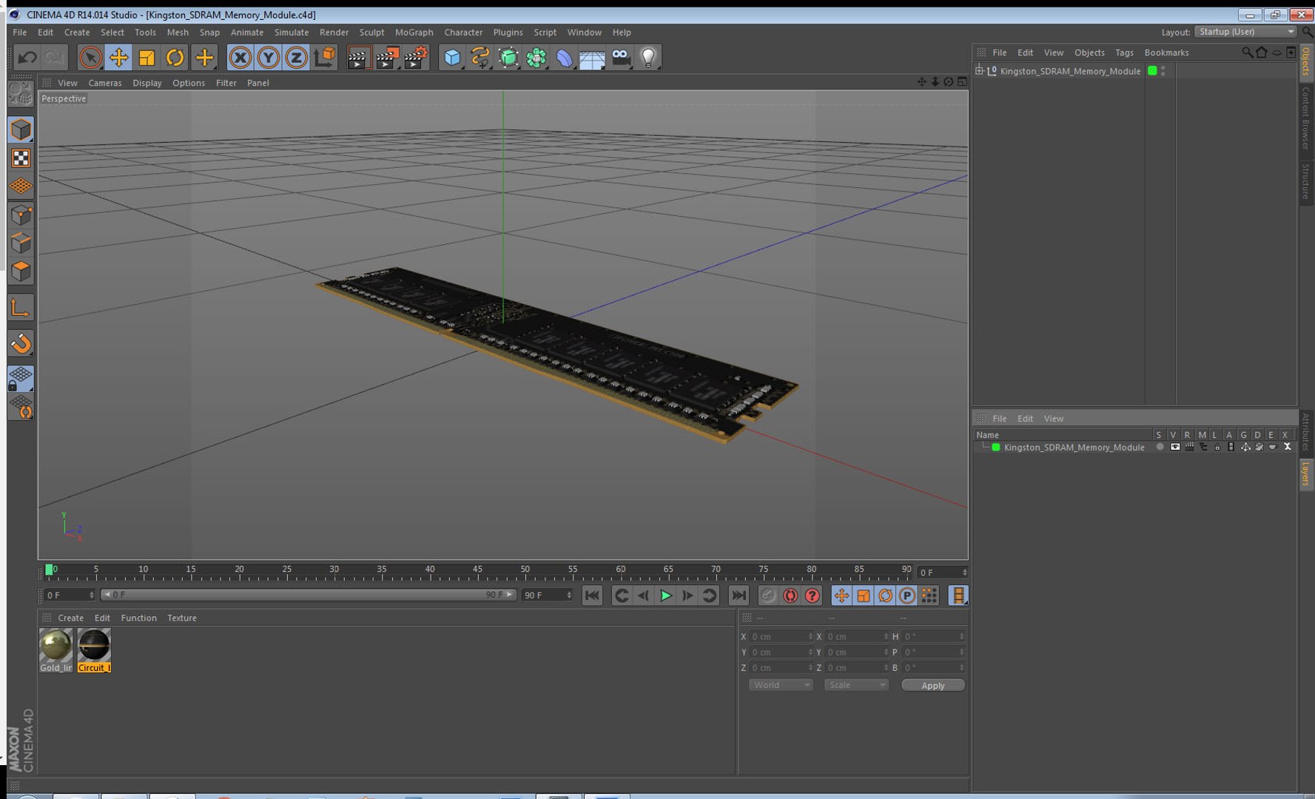
Task: Expand the Kingston_SDRAM_Memory_Module object tree
Action: pyautogui.click(x=979, y=71)
